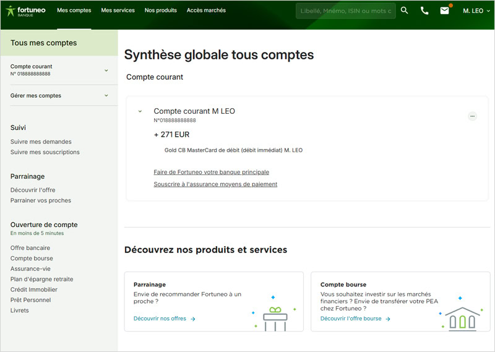Click Parrainer vos proches link
Screen dimensions: 495x352
[41, 200]
